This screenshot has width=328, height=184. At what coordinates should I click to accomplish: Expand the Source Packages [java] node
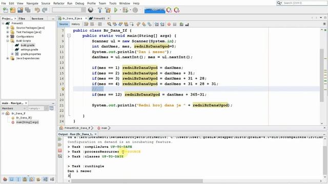(8, 28)
